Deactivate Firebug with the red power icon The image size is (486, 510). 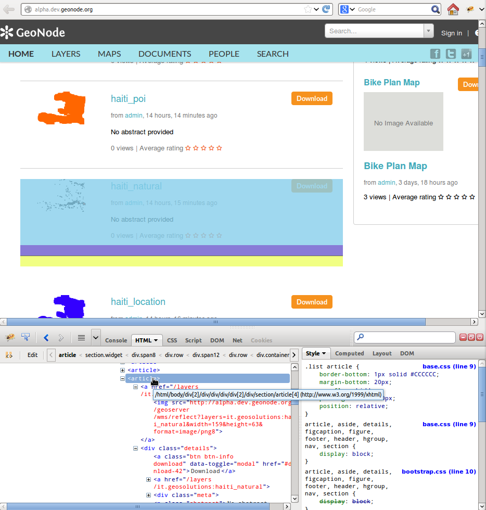480,337
